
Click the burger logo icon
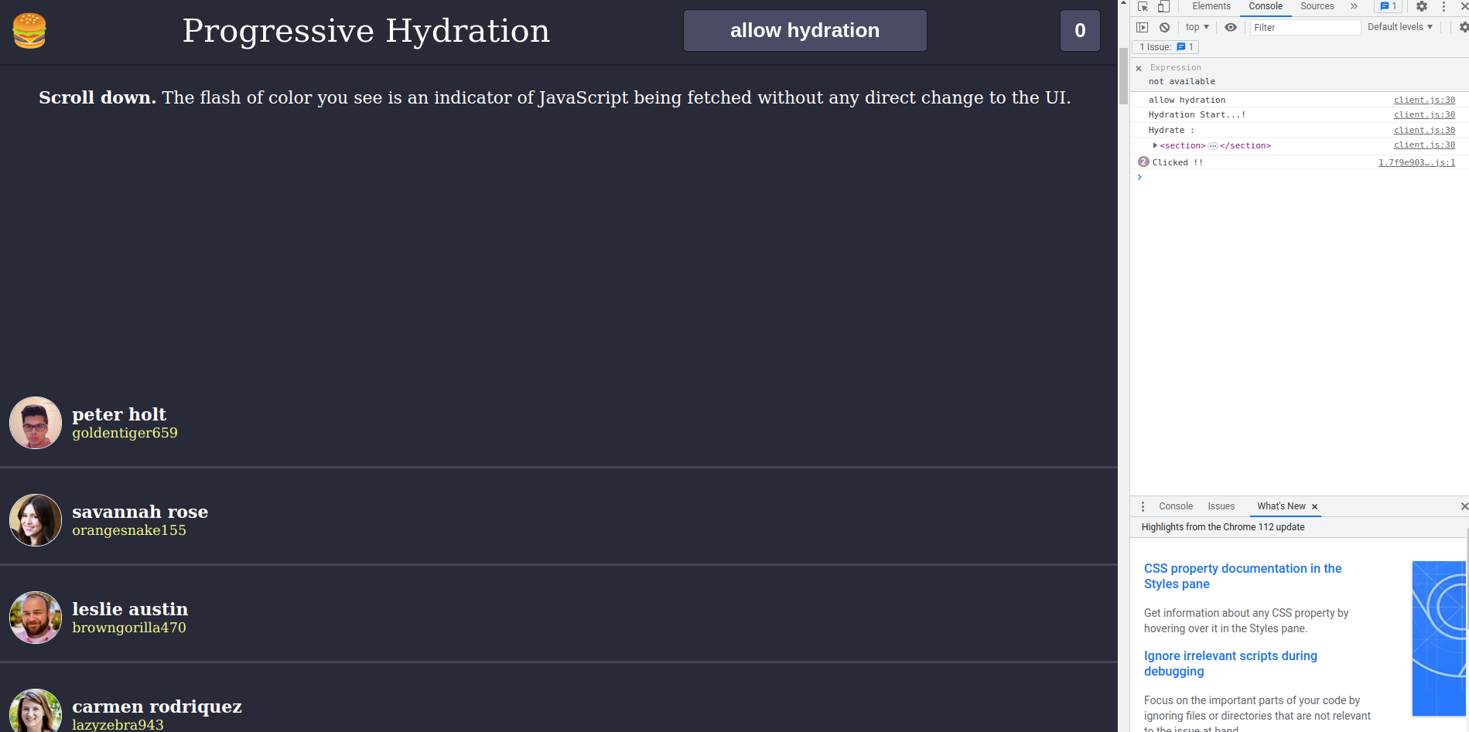[x=29, y=31]
